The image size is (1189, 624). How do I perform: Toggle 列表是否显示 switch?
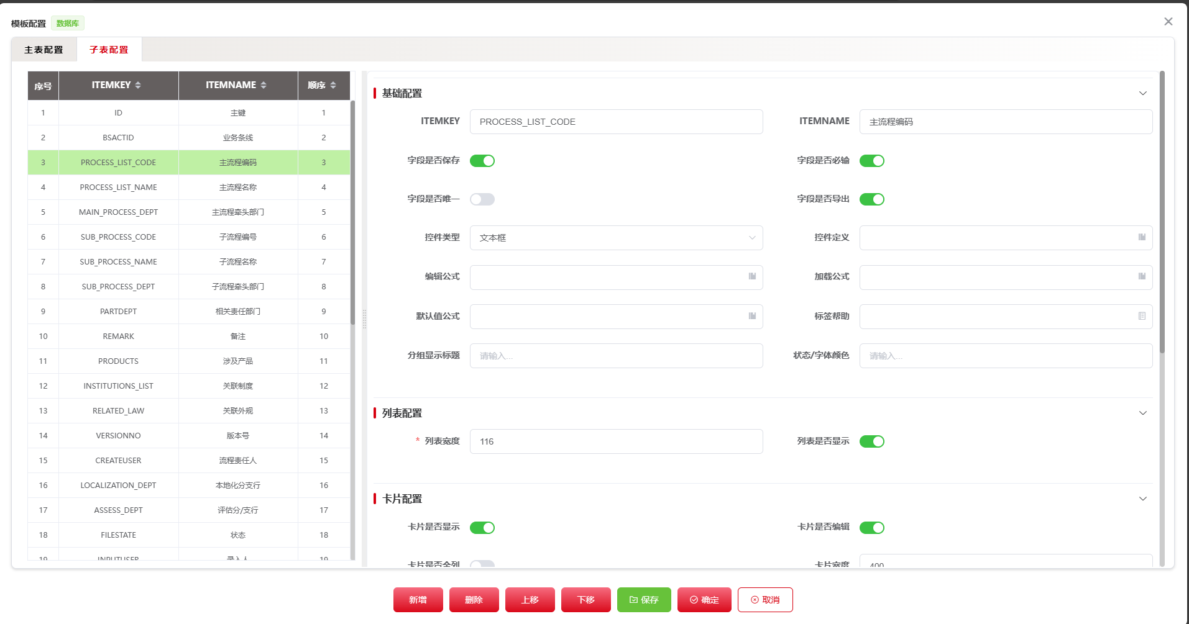click(x=872, y=441)
